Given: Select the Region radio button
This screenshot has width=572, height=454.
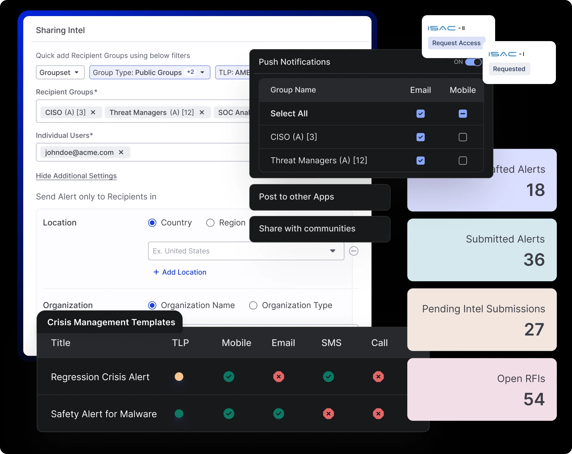Looking at the screenshot, I should tap(210, 223).
